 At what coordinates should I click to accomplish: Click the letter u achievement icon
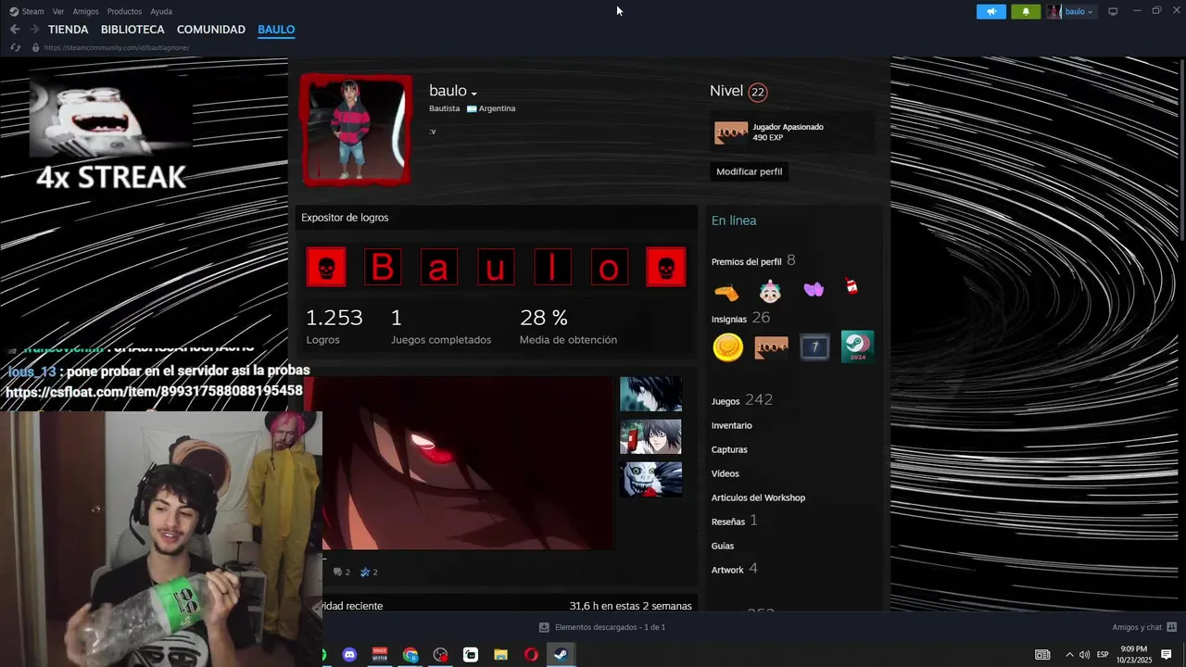coord(496,267)
